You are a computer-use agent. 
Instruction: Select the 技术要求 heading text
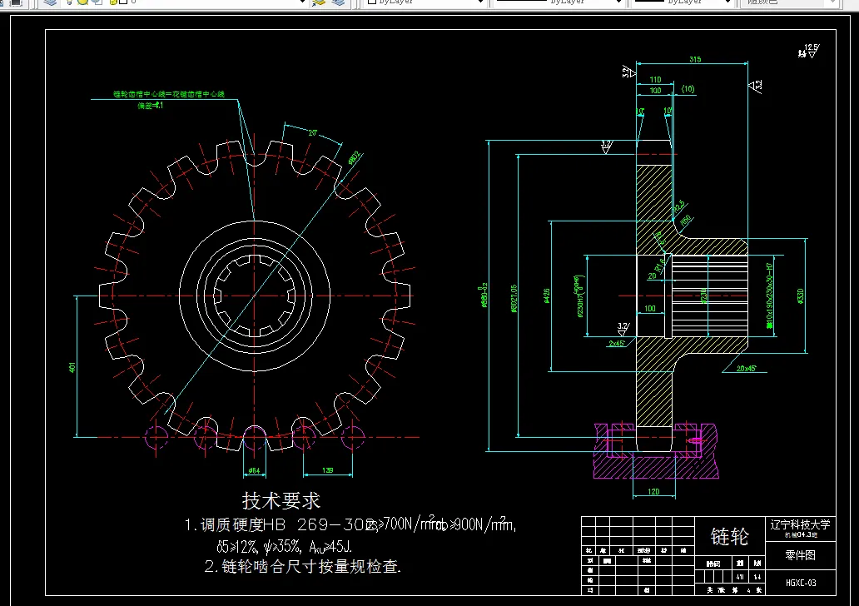pos(281,501)
